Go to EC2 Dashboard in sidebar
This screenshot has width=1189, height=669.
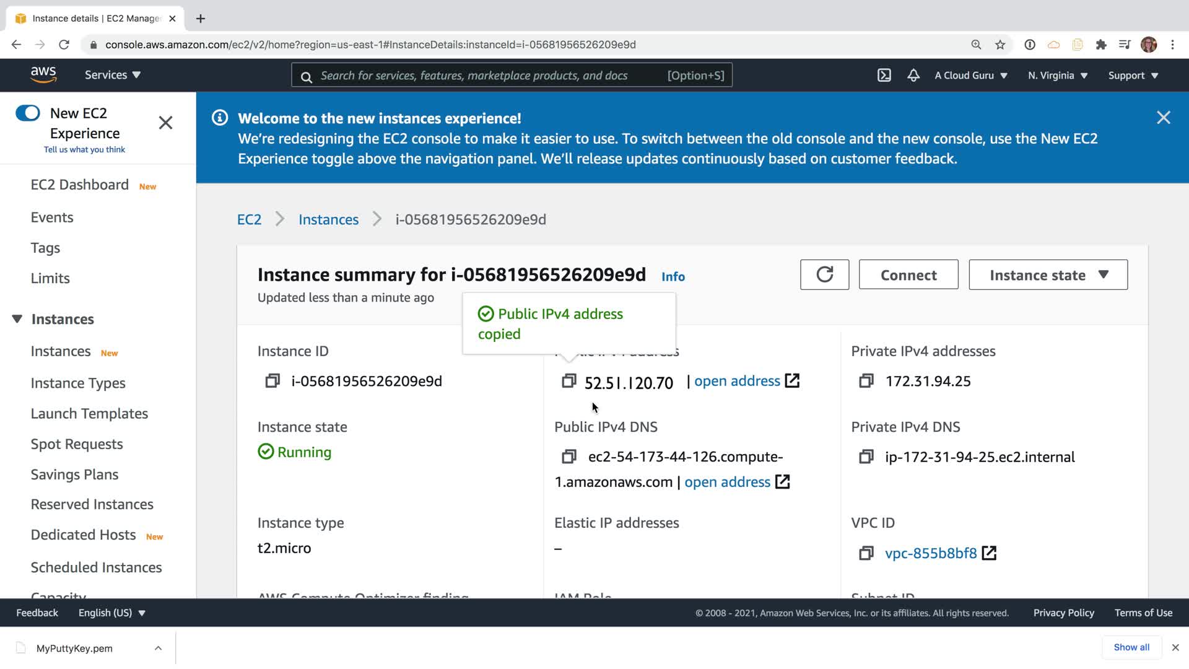(79, 185)
